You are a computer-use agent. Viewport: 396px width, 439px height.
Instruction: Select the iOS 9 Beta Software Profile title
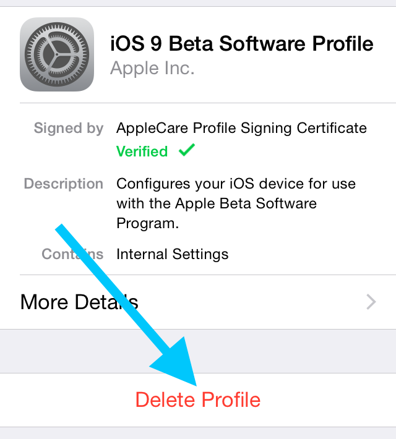point(242,44)
